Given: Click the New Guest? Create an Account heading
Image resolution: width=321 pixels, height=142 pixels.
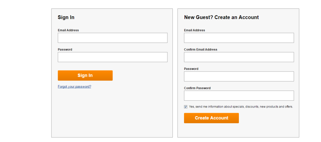Looking at the screenshot, I should 221,18.
